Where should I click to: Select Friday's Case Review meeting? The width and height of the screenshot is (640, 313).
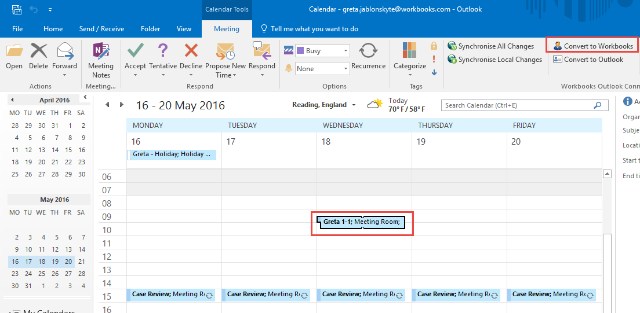[x=551, y=294]
